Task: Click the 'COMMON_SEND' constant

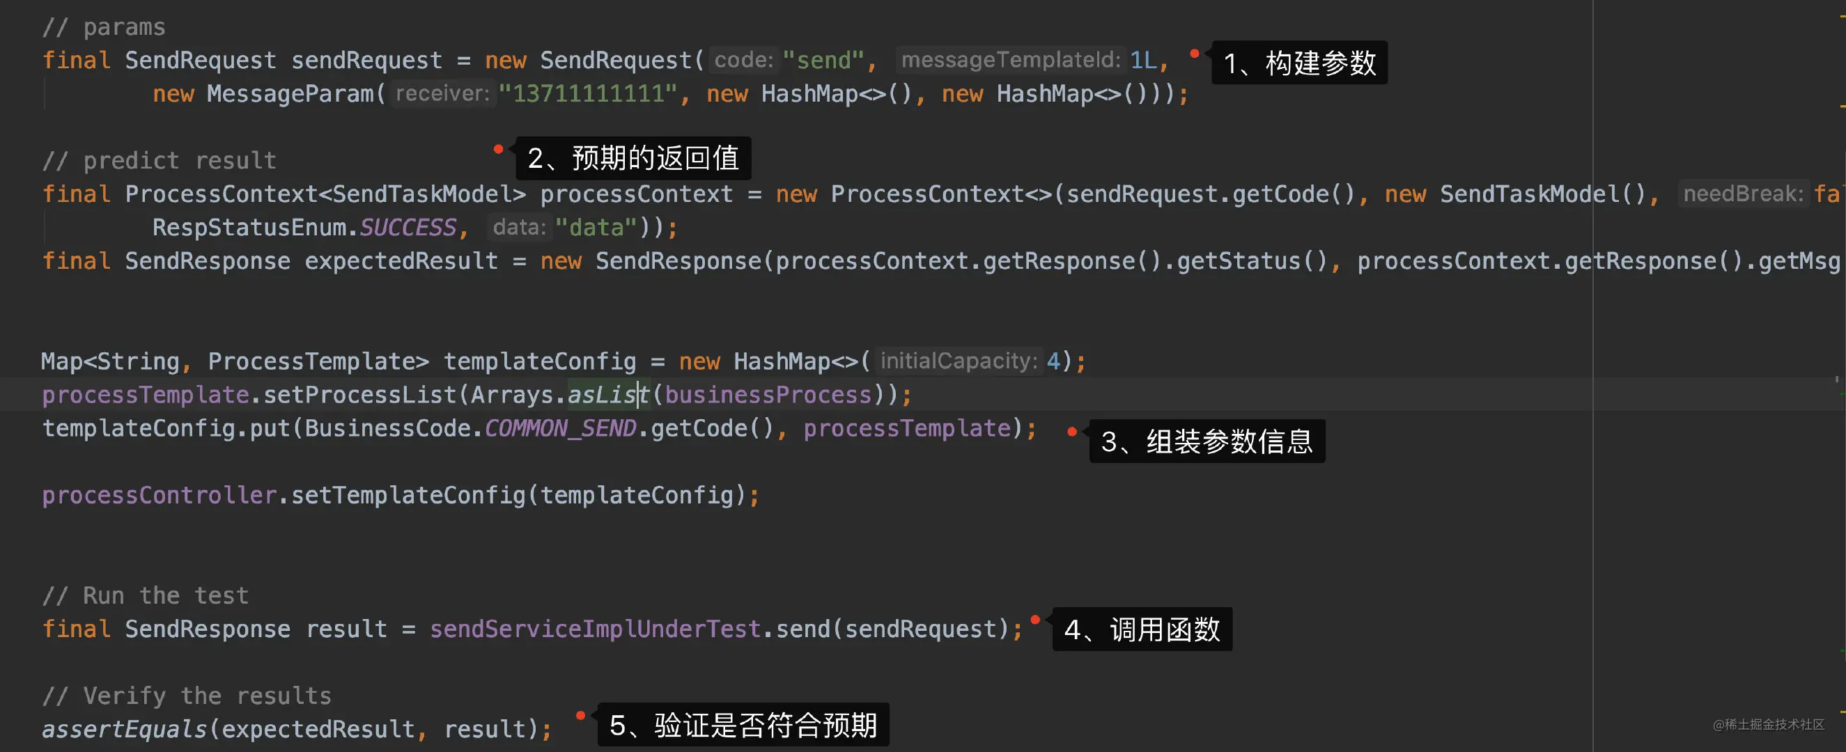Action: (560, 428)
